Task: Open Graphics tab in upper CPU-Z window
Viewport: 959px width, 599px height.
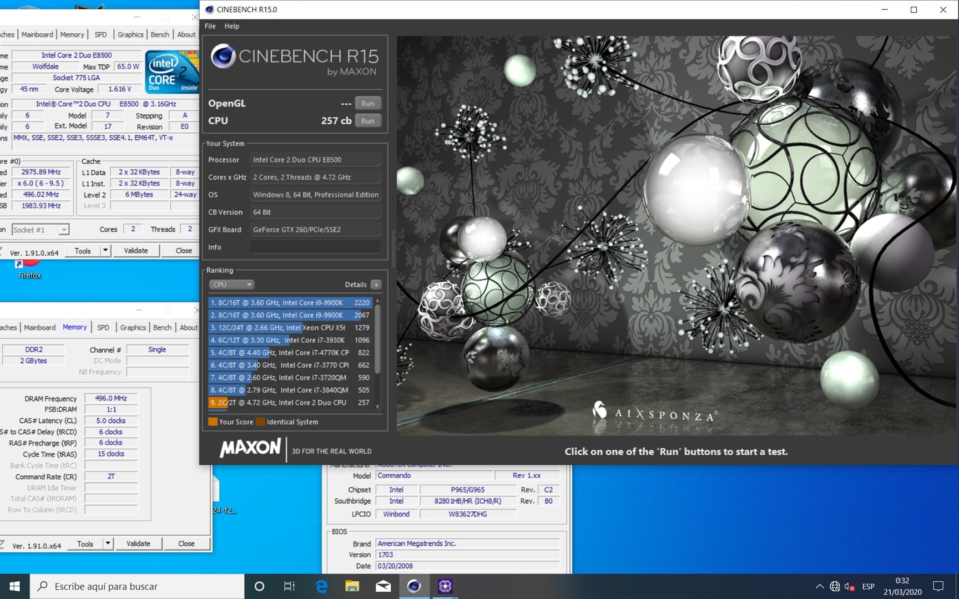Action: click(x=130, y=34)
